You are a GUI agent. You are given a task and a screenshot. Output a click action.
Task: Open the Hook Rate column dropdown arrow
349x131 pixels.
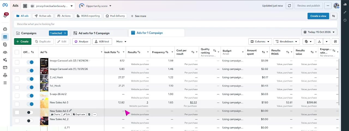124,52
